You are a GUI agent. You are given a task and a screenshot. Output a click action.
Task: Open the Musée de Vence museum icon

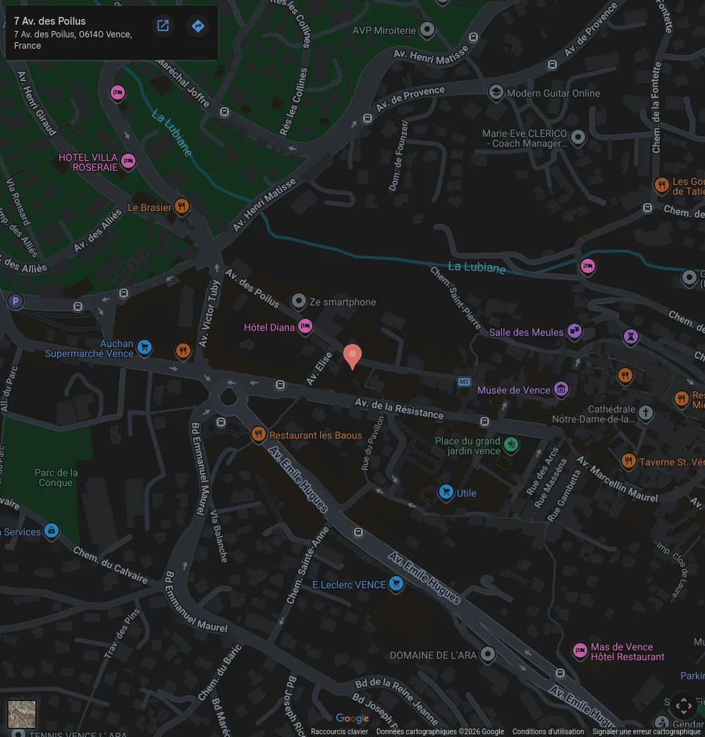click(561, 389)
